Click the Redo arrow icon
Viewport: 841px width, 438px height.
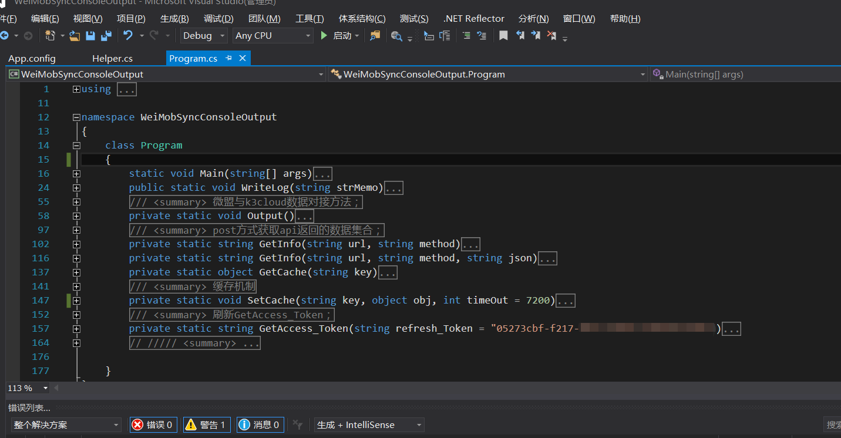coord(154,36)
